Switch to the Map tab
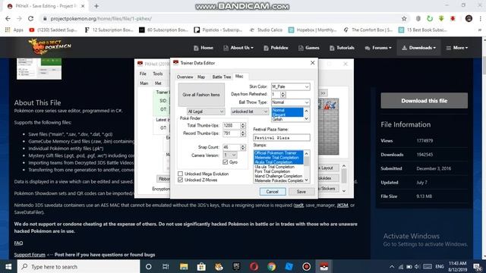The width and height of the screenshot is (486, 273). click(201, 77)
